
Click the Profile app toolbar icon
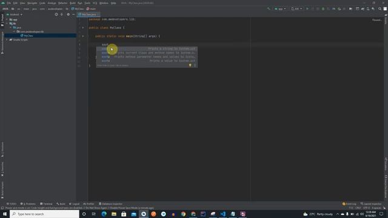[333, 8]
